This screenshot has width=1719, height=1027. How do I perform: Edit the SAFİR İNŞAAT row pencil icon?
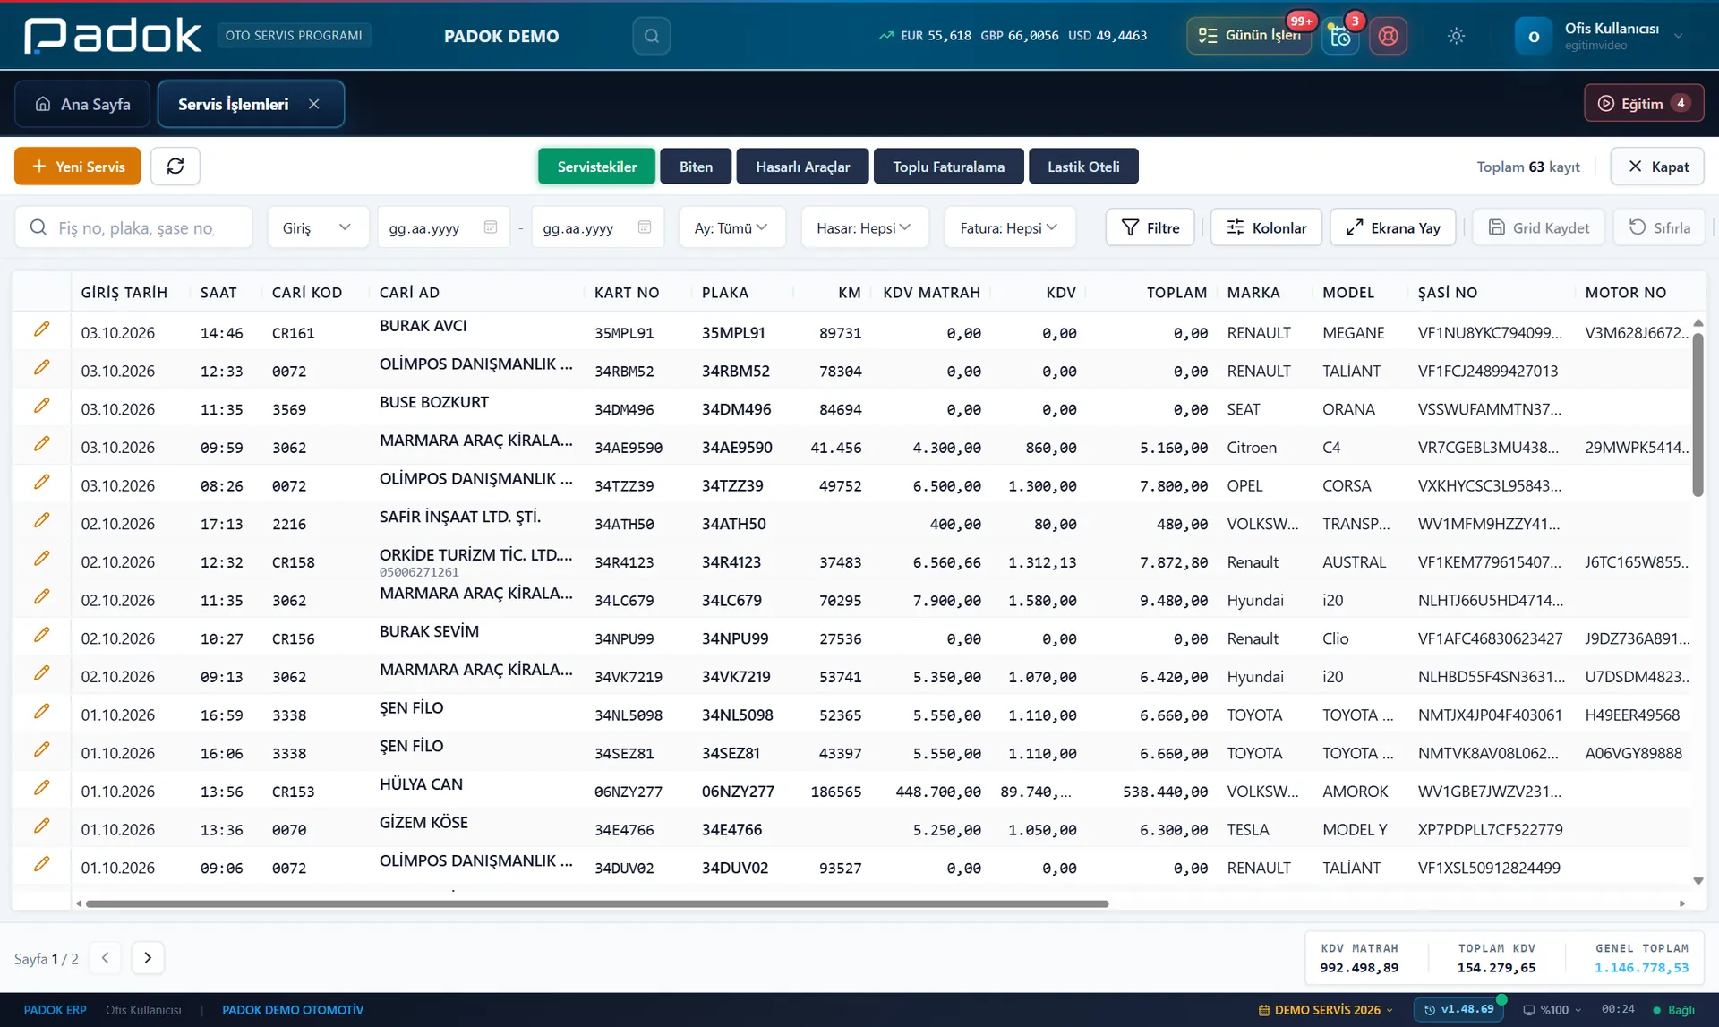[41, 520]
